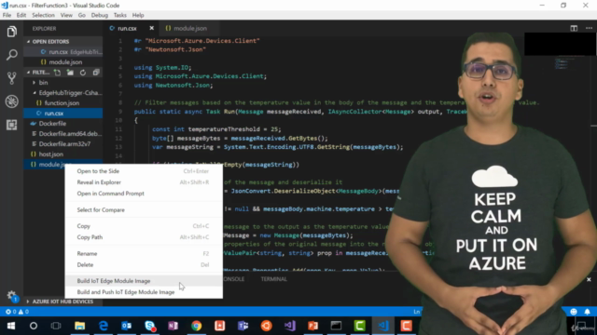This screenshot has height=335, width=597.
Task: Select Reveal in Explorer
Action: point(144,182)
